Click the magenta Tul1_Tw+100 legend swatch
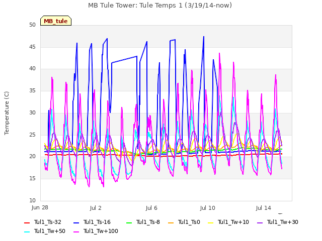 [x=76, y=231]
